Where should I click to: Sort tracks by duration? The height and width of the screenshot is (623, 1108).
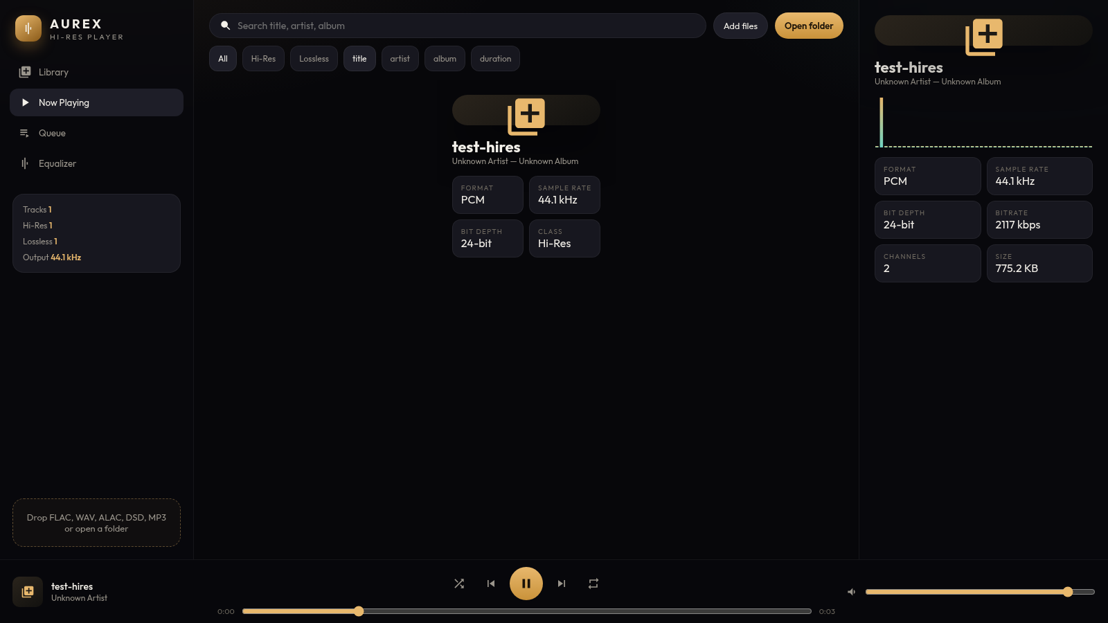pyautogui.click(x=495, y=59)
